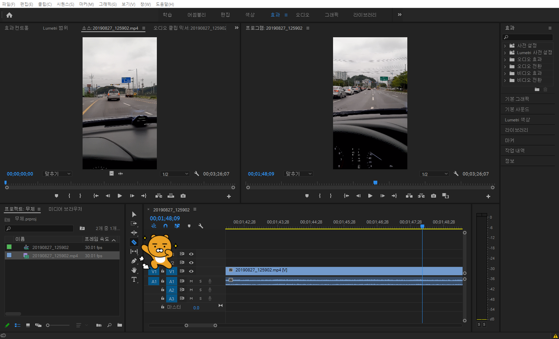Toggle snap in timeline
The width and height of the screenshot is (559, 339).
tap(165, 226)
